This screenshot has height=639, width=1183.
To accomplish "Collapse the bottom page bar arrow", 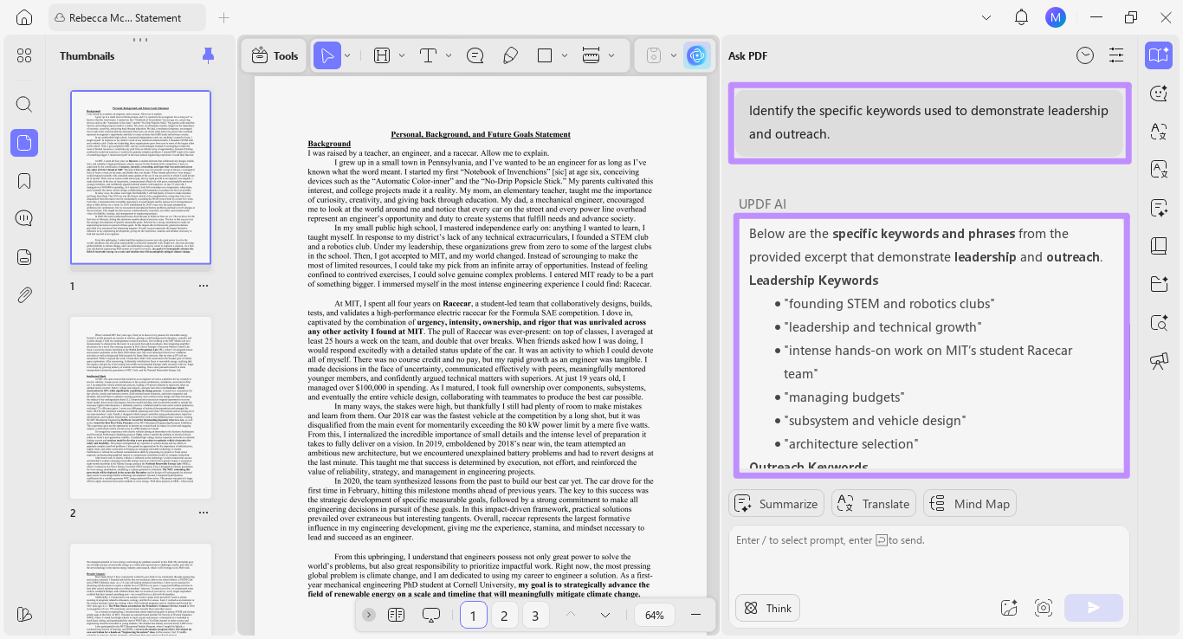I will point(369,615).
